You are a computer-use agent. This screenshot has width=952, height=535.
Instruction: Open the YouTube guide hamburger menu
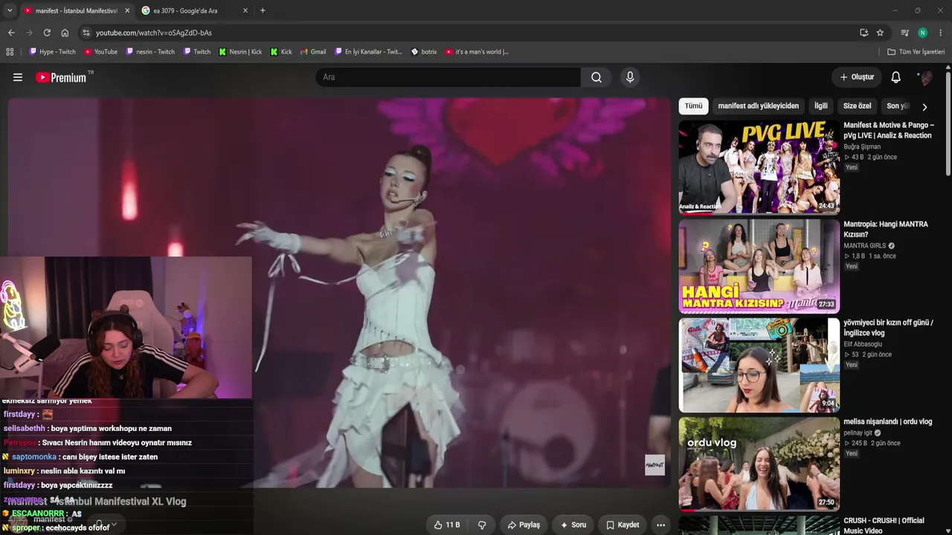[18, 77]
